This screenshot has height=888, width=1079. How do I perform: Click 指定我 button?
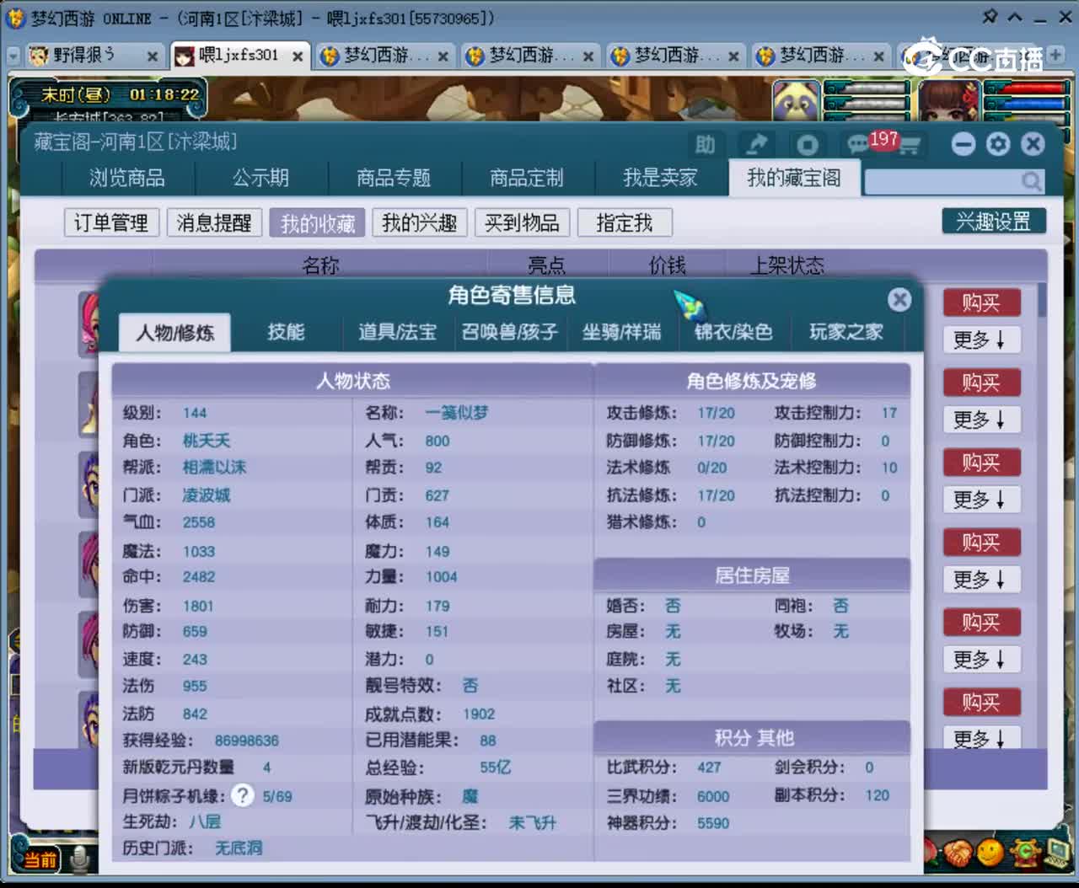625,223
